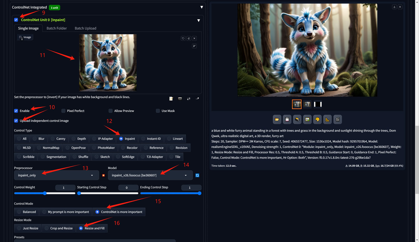Click the painter's palette icon below gallery
The width and height of the screenshot is (419, 242).
click(x=317, y=120)
